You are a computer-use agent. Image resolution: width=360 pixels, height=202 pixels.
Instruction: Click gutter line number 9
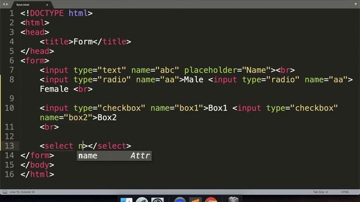tap(11, 99)
